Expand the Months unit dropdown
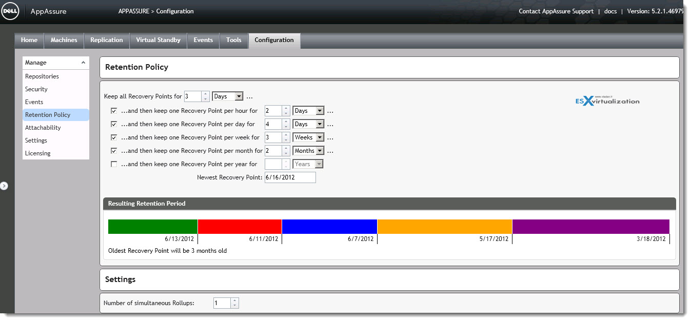Viewport: 691px width, 321px height. [308, 151]
